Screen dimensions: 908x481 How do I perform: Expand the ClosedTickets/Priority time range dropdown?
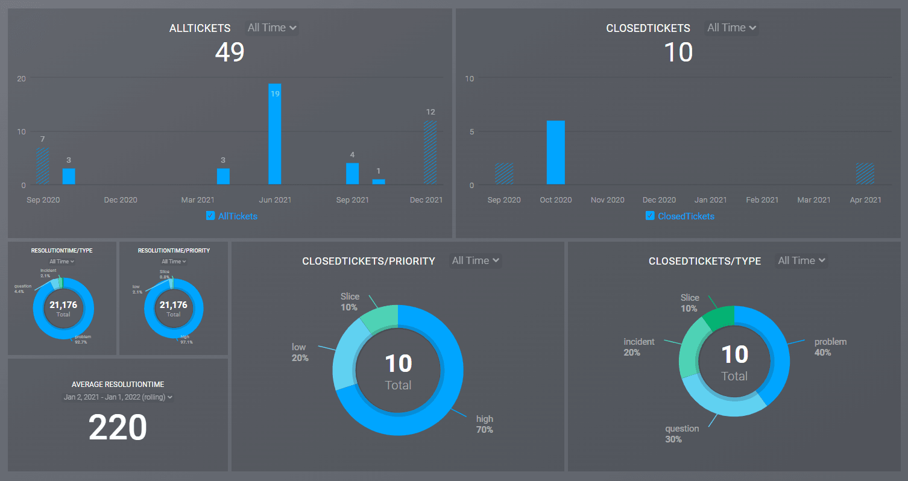coord(476,260)
